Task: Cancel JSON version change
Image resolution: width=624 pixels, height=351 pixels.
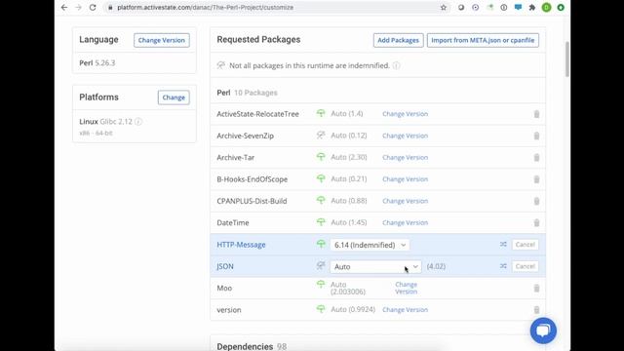Action: click(525, 266)
